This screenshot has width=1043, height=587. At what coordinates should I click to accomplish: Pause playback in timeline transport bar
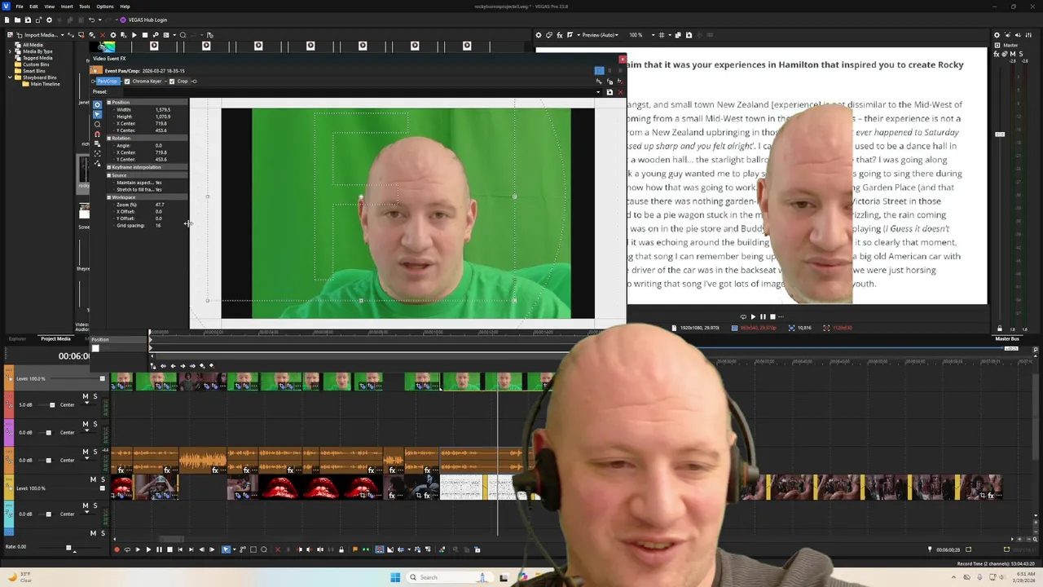click(159, 549)
